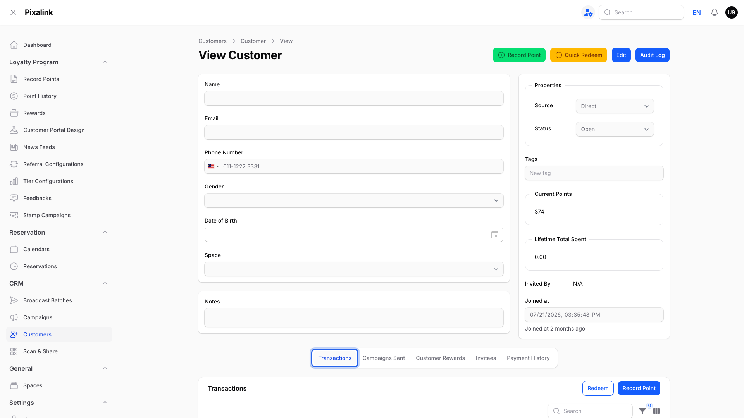This screenshot has width=744, height=418.
Task: Click the Lifetime Total Spent value 0.00
Action: click(x=540, y=257)
